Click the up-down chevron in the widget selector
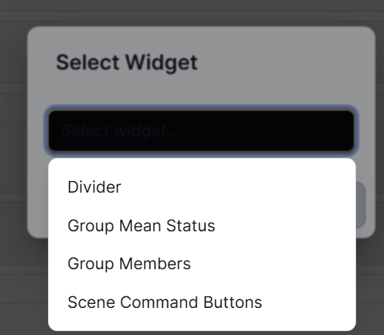This screenshot has width=384, height=335. pyautogui.click(x=336, y=131)
